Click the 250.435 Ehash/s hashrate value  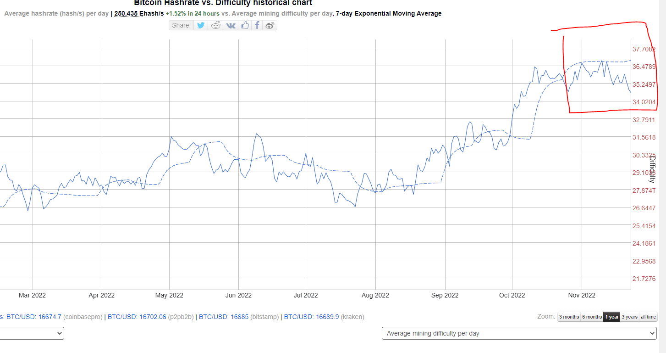pos(139,13)
